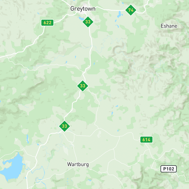Select the shaded hills directly below Eshane label
This screenshot has width=189, height=189.
169,48
